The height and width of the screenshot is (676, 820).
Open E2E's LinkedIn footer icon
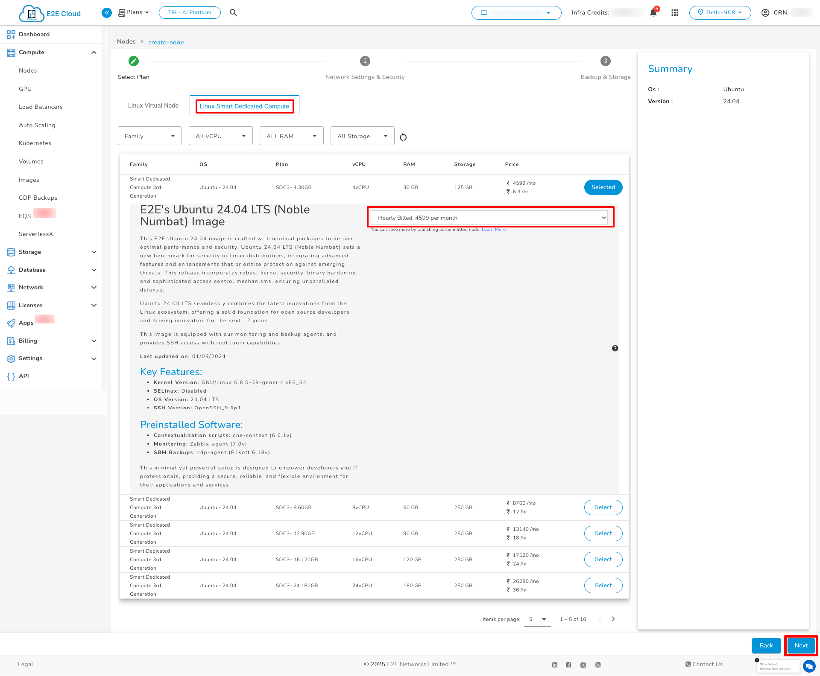click(x=554, y=664)
